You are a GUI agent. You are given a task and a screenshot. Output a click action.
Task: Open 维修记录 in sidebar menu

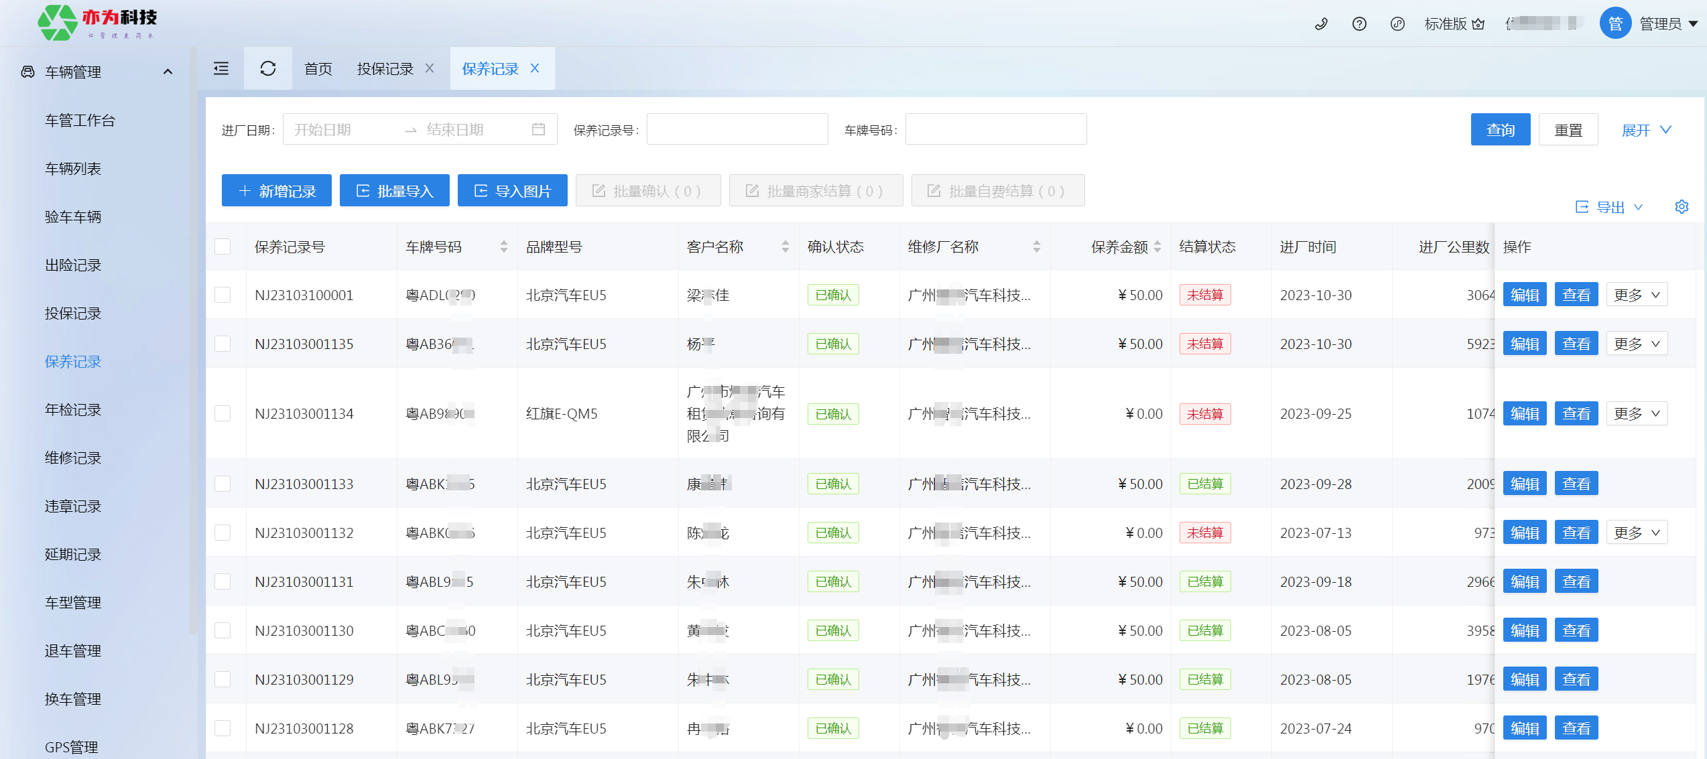(73, 458)
